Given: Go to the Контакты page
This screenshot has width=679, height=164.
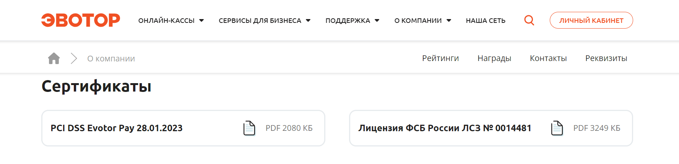Looking at the screenshot, I should tap(548, 58).
